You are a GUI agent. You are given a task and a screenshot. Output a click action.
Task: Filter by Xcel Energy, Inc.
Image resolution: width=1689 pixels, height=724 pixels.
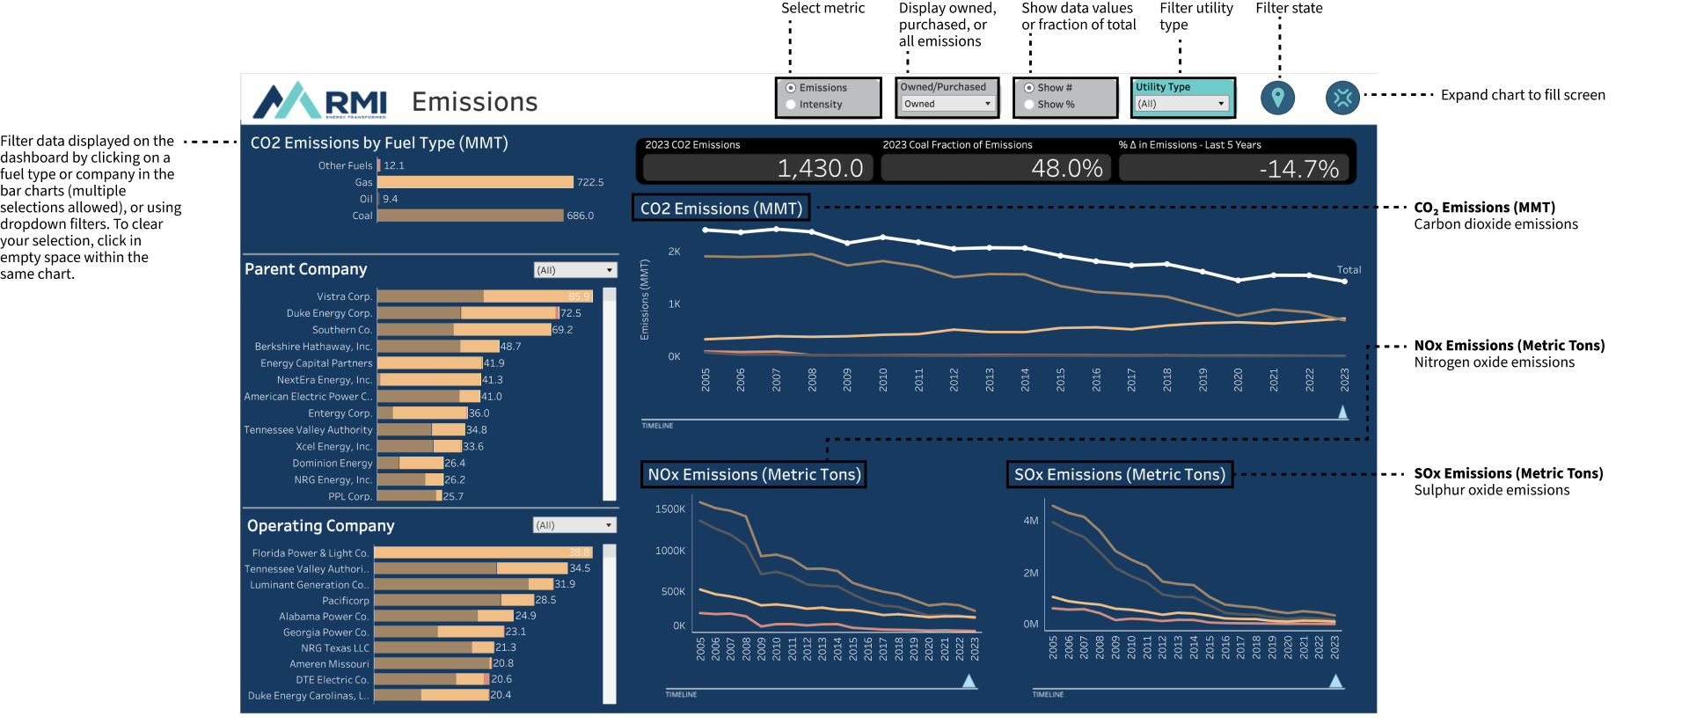(x=420, y=447)
